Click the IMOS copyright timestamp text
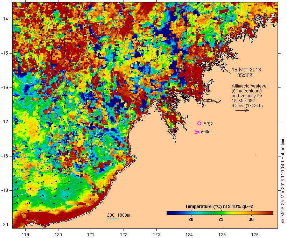The image size is (287, 238). point(283,180)
